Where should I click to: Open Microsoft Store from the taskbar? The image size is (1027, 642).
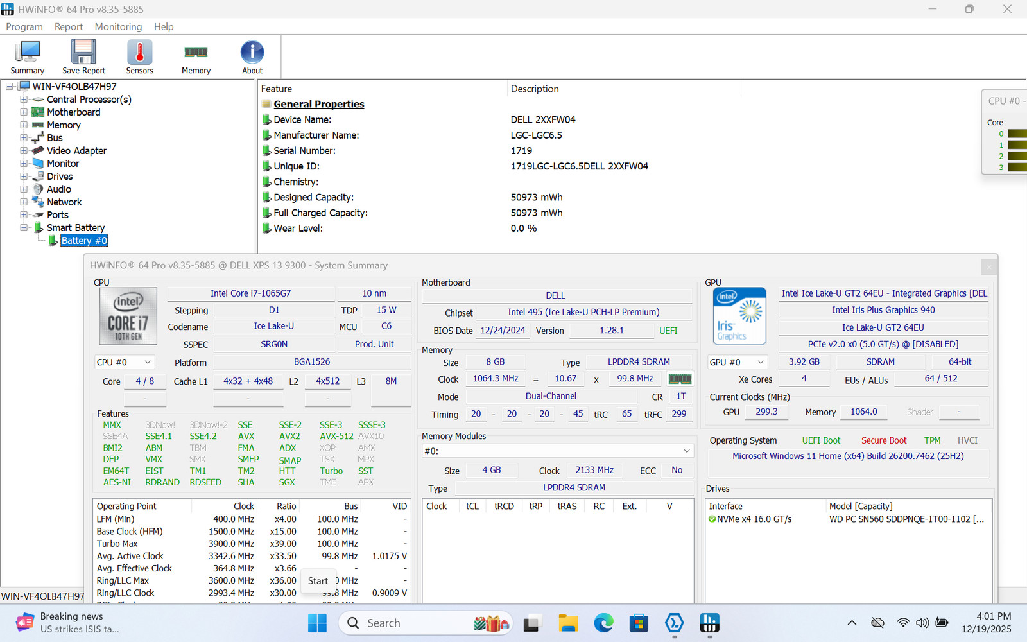[x=639, y=623]
